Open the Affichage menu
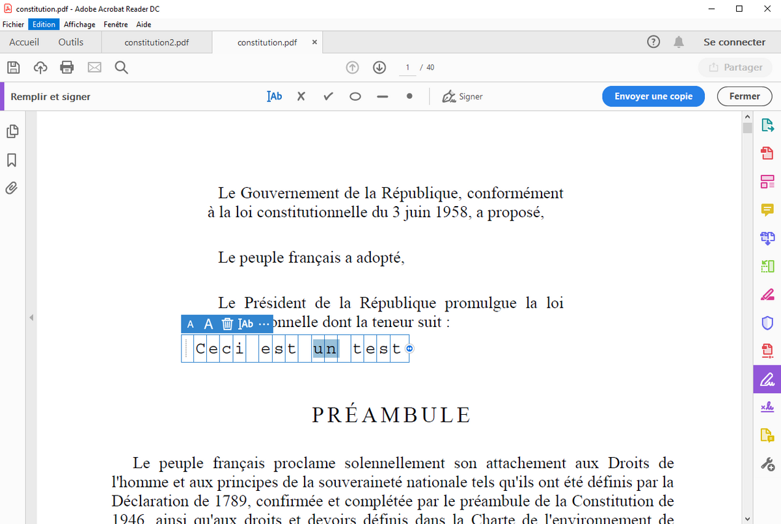The width and height of the screenshot is (781, 524). coord(79,24)
